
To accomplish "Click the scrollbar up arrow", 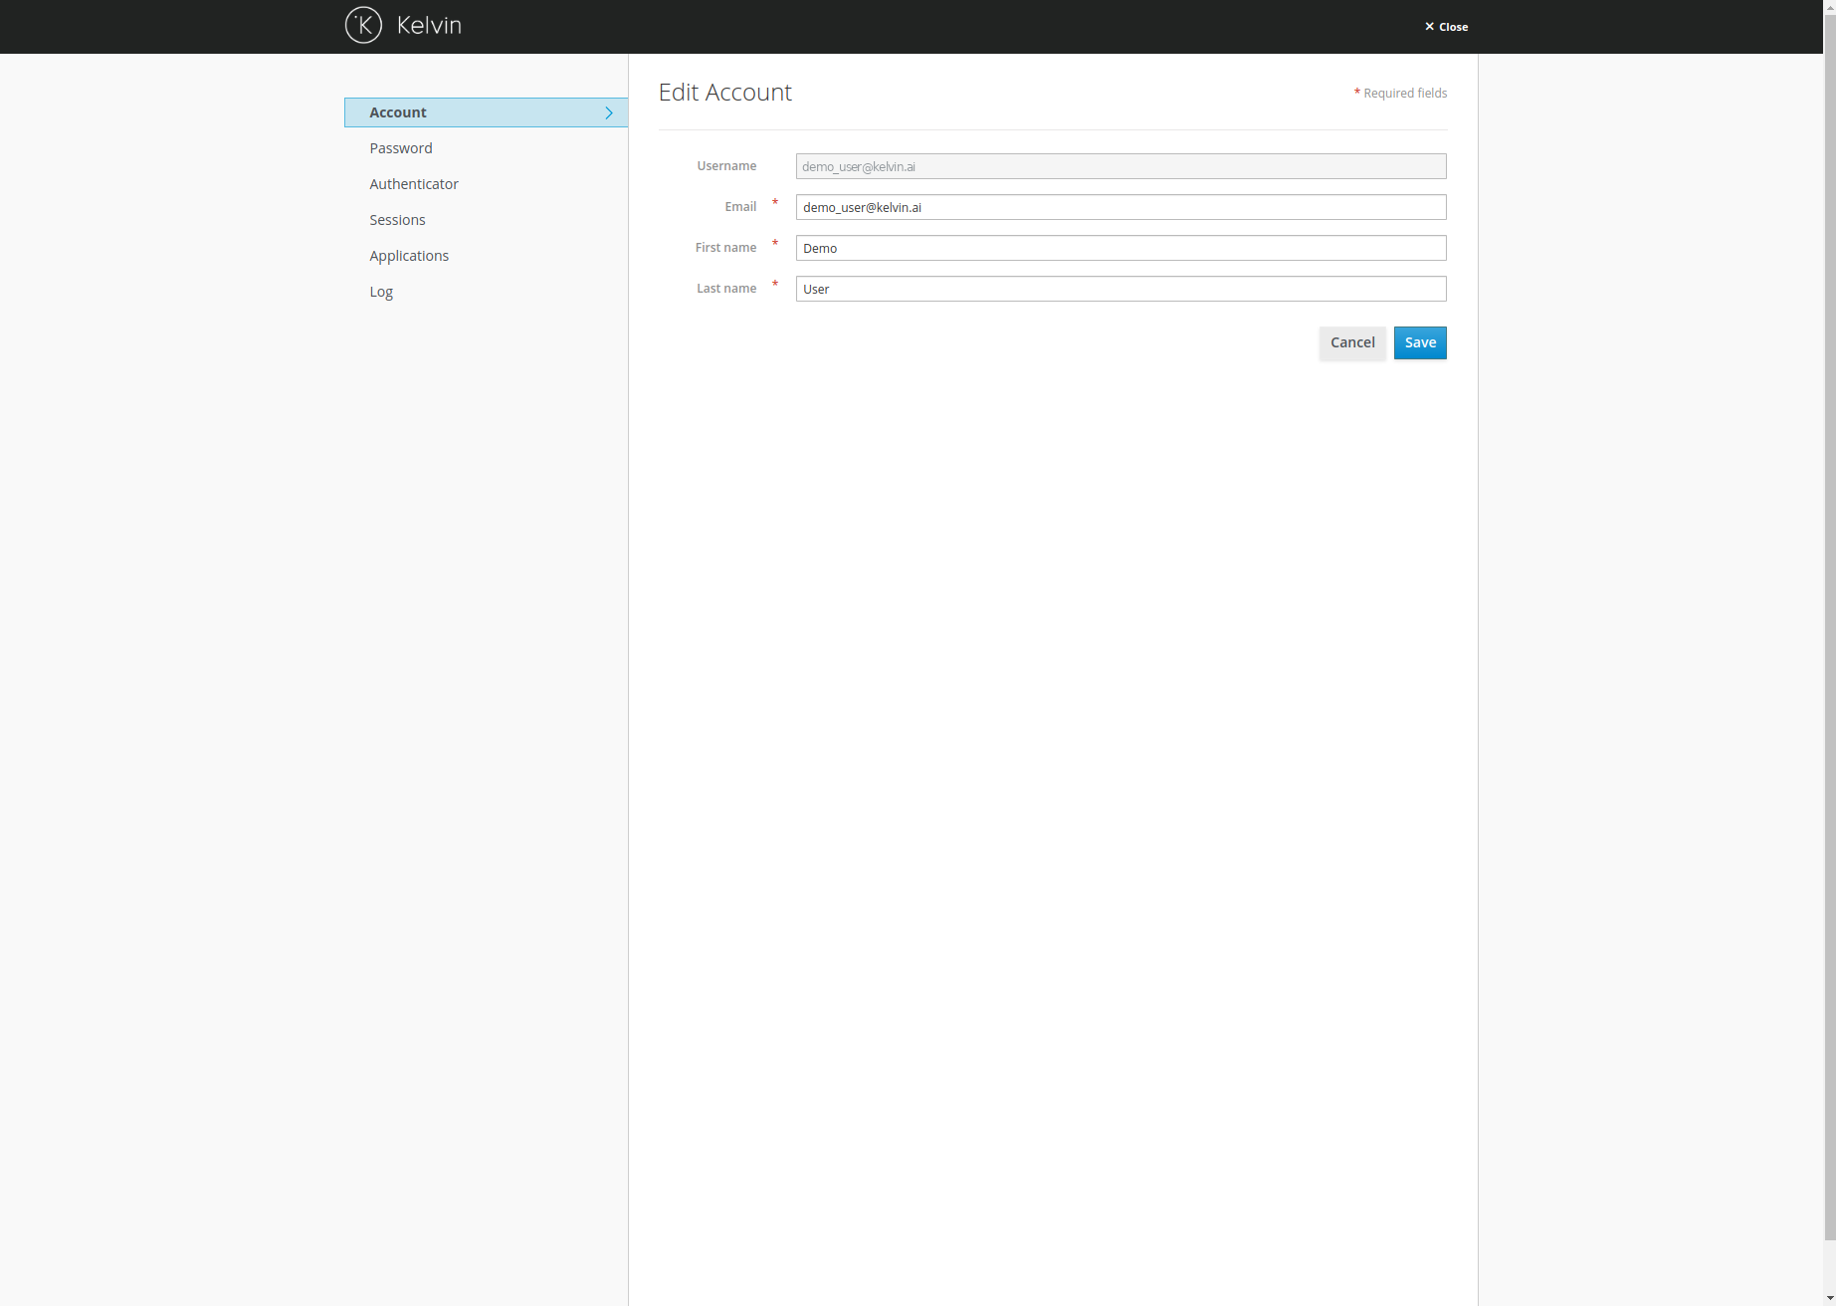I will click(x=1829, y=6).
